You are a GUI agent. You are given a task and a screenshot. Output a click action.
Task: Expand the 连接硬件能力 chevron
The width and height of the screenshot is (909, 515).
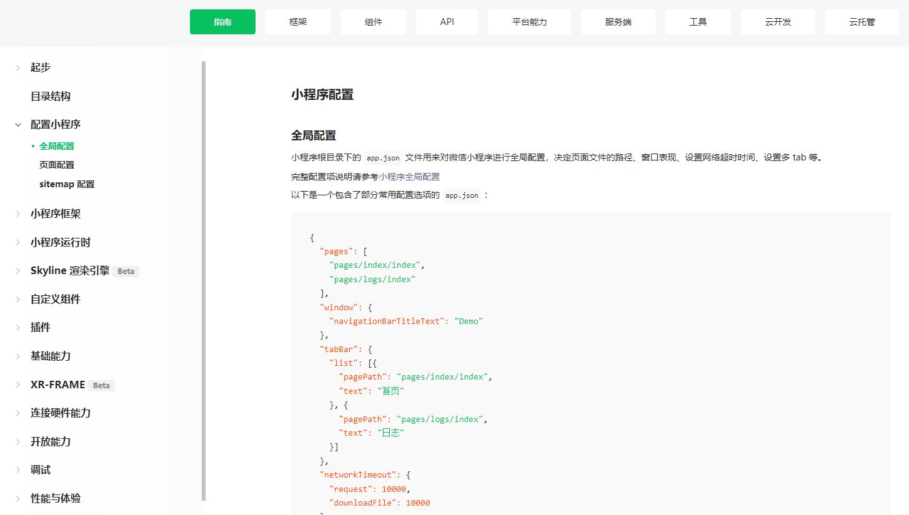click(x=18, y=413)
